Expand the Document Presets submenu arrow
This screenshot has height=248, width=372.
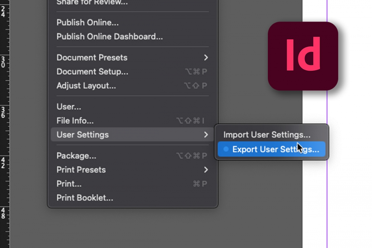point(206,58)
